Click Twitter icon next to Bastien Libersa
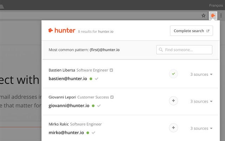Viewport: 225px width, 141px height. pyautogui.click(x=111, y=70)
